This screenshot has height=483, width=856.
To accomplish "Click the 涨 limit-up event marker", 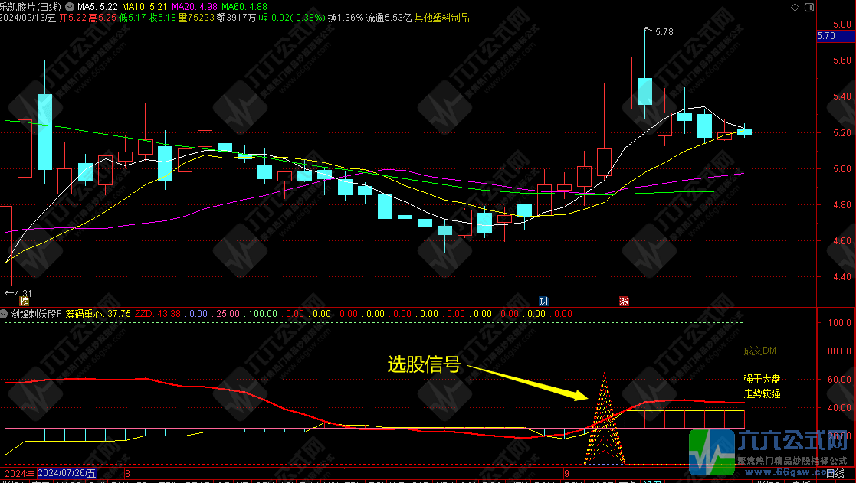I will point(625,302).
